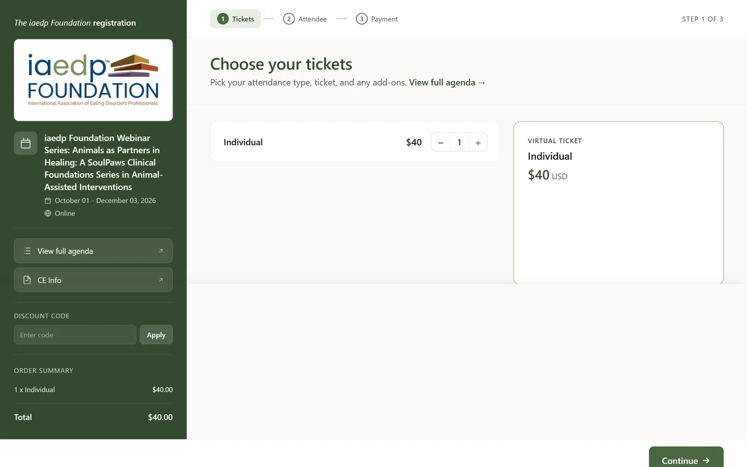The height and width of the screenshot is (467, 747).
Task: Click the "$40" price in the Individual row
Action: pyautogui.click(x=414, y=142)
